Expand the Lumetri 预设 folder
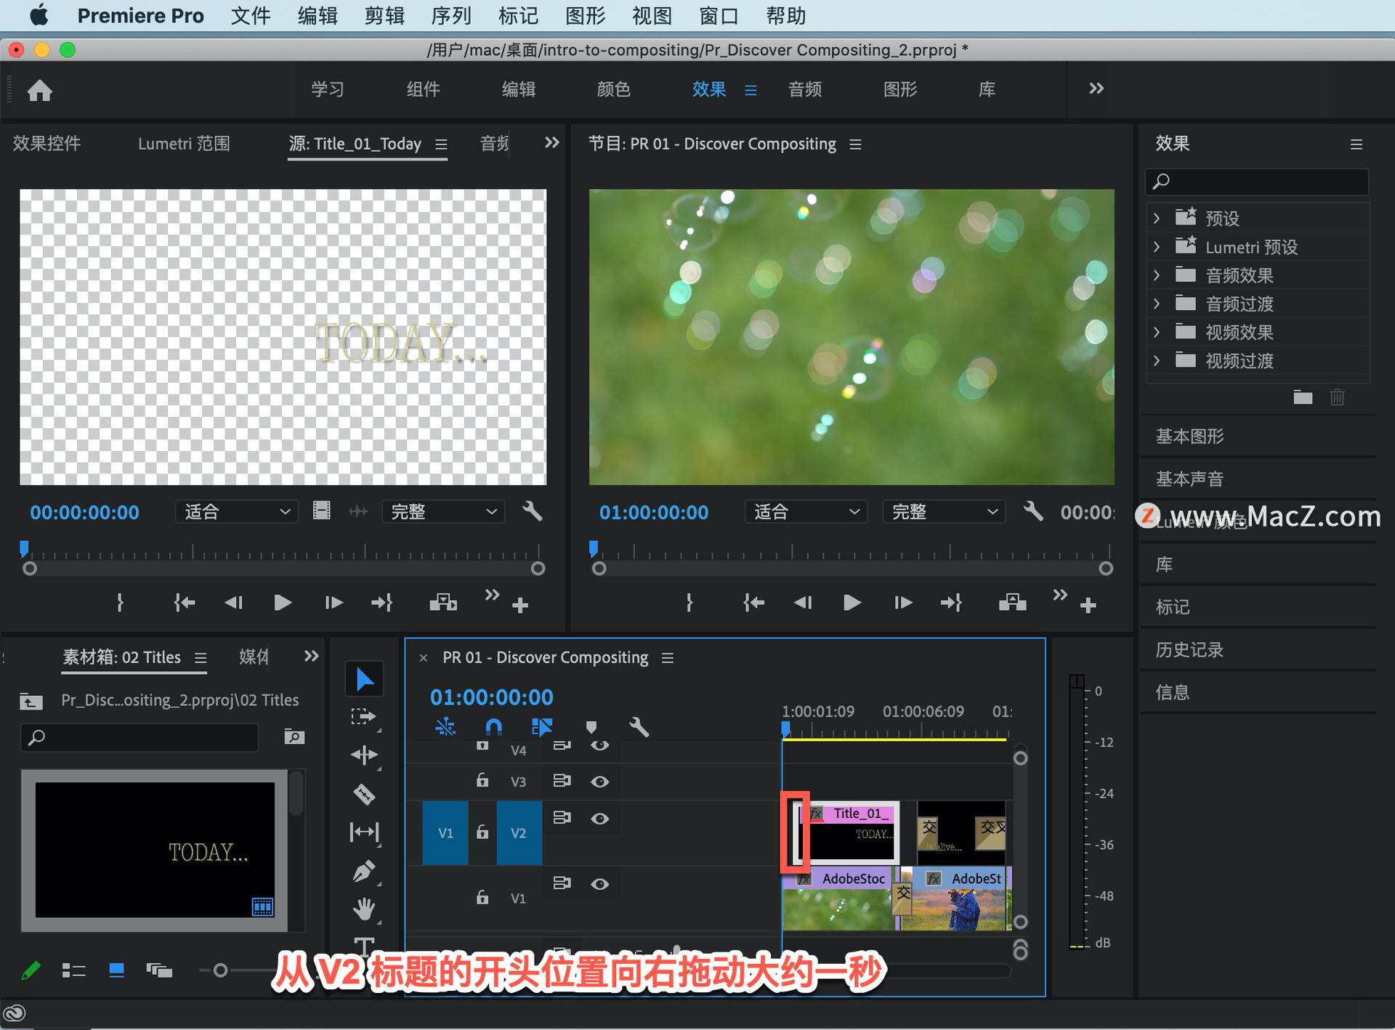Screen dimensions: 1395x1030 1157,247
